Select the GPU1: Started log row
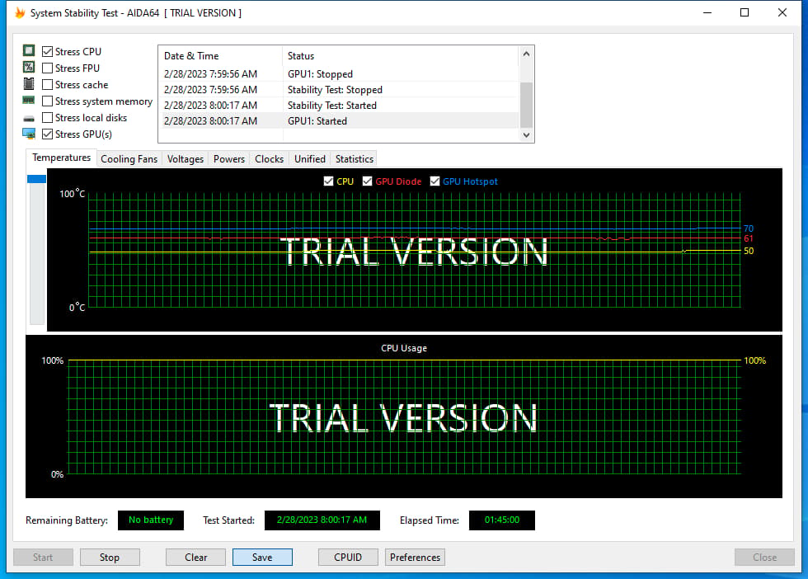This screenshot has height=579, width=808. (339, 120)
